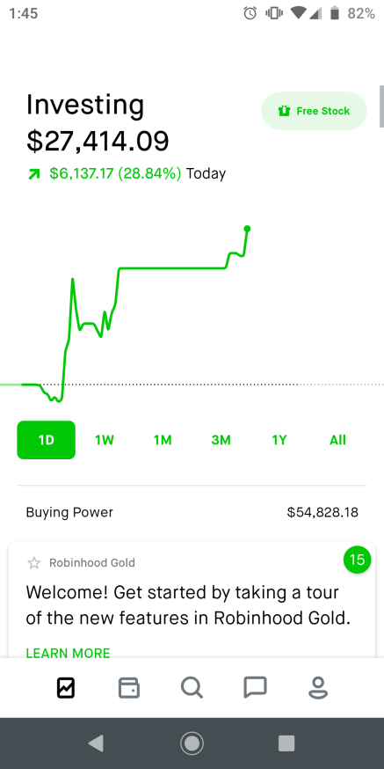This screenshot has width=384, height=769.
Task: Tap the Android recent apps square
Action: tap(286, 743)
